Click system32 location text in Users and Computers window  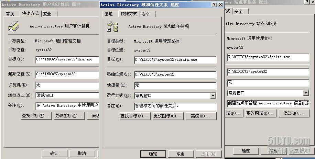[44, 50]
